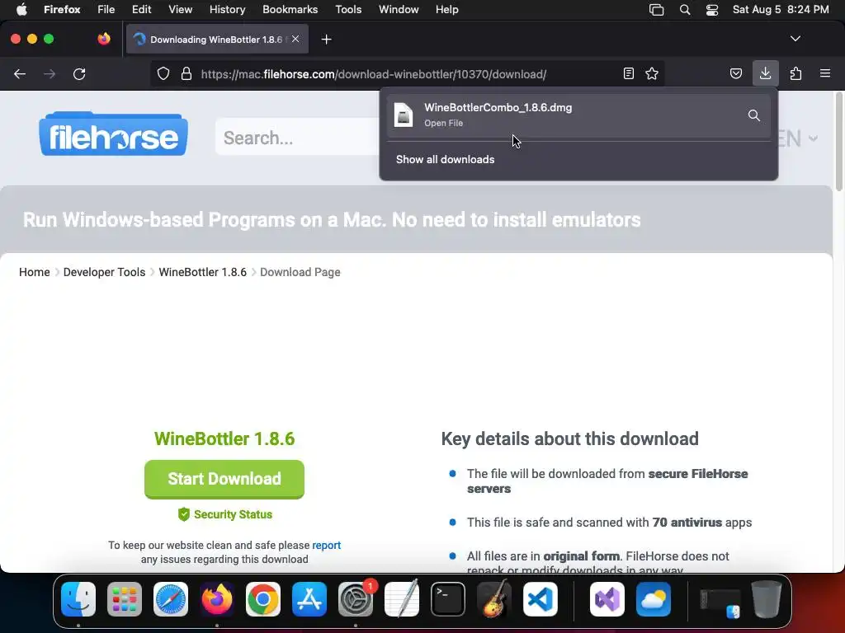845x633 pixels.
Task: Show WineBottlerCombo dmg in Finder
Action: (754, 115)
